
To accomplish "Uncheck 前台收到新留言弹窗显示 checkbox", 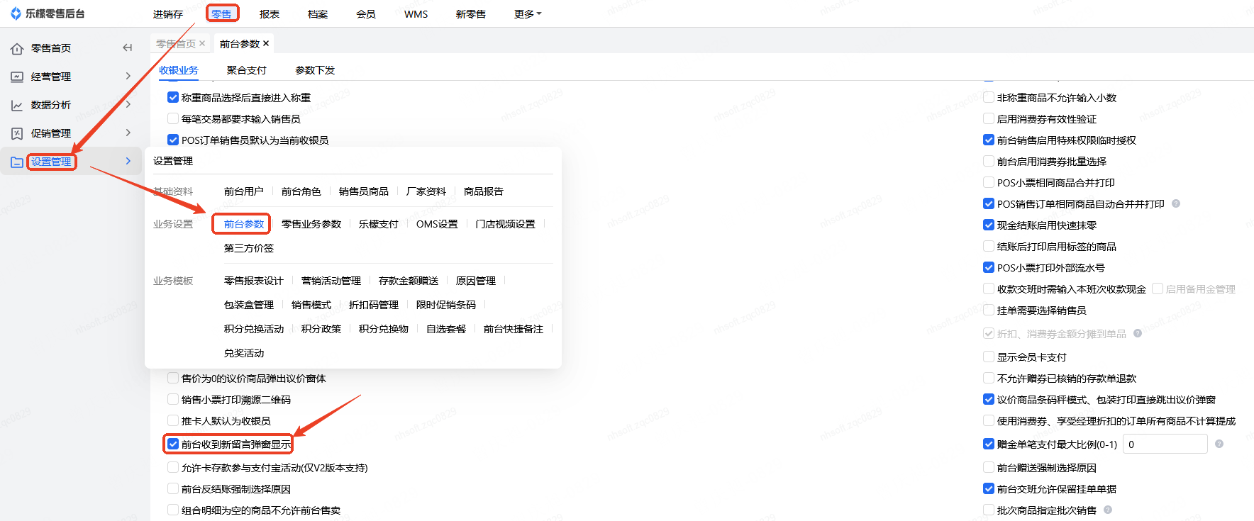I will [173, 444].
